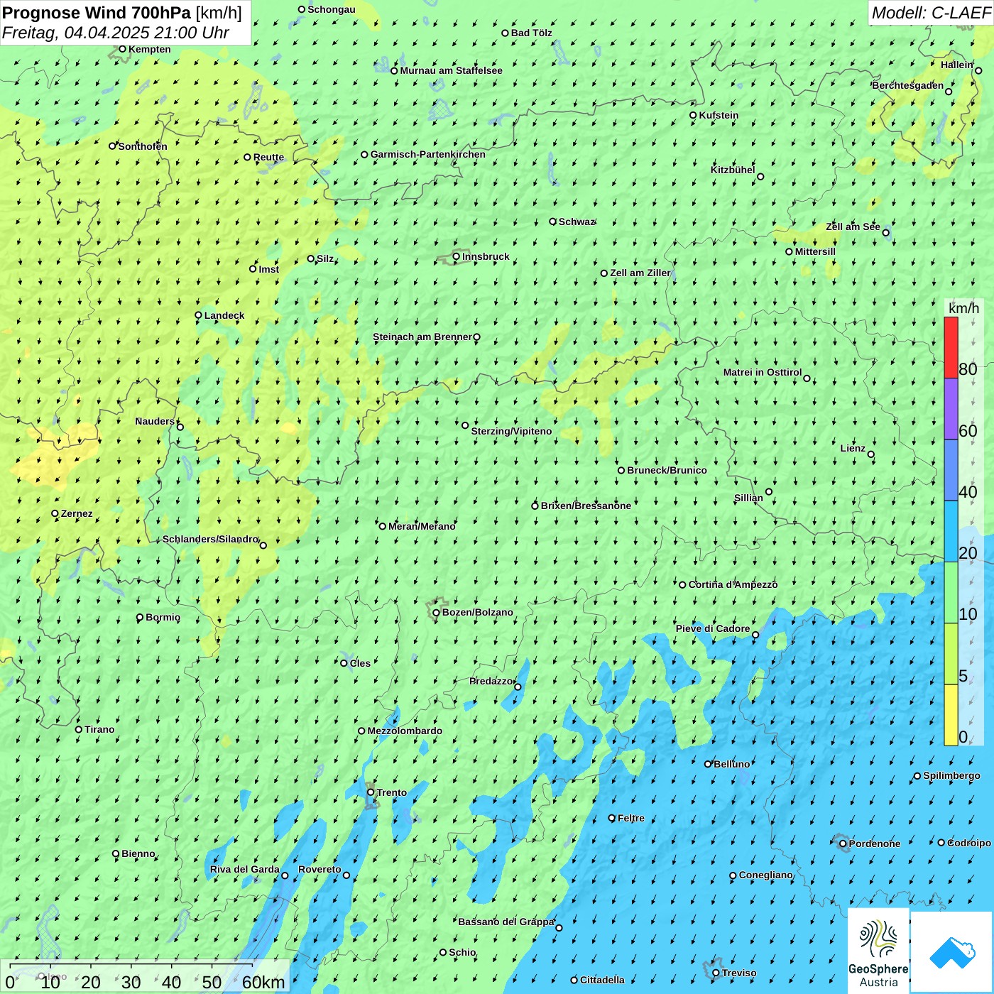
Task: Click the '60km' scale bar label
Action: [x=263, y=982]
